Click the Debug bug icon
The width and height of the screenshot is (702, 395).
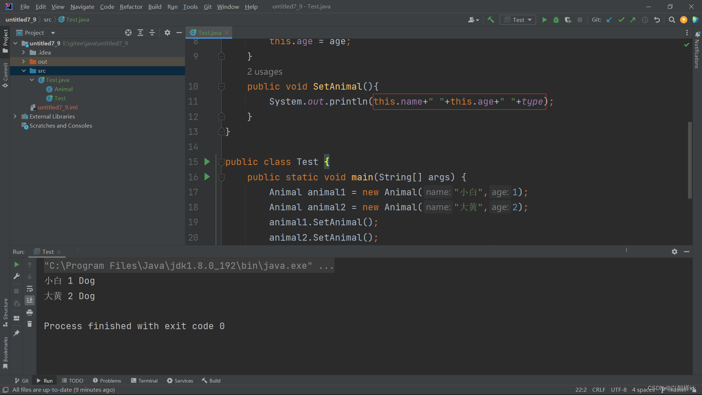tap(556, 20)
